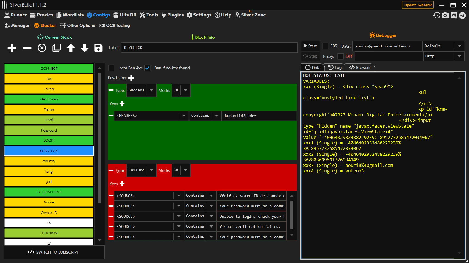
Task: Enable the Insta Ban 4xx checkbox
Action: pyautogui.click(x=111, y=68)
